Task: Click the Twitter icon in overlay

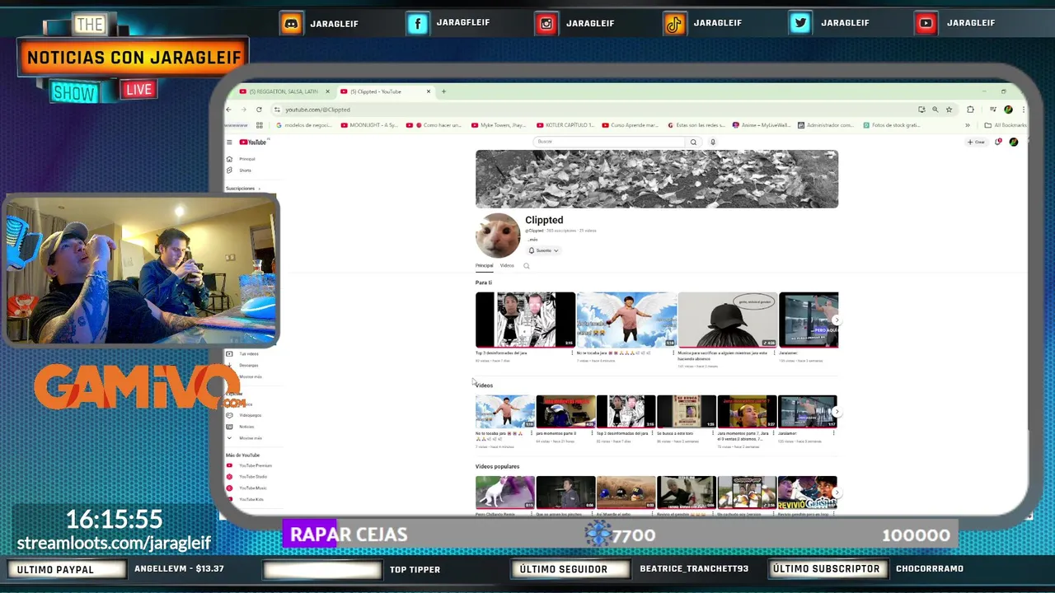Action: tap(800, 23)
